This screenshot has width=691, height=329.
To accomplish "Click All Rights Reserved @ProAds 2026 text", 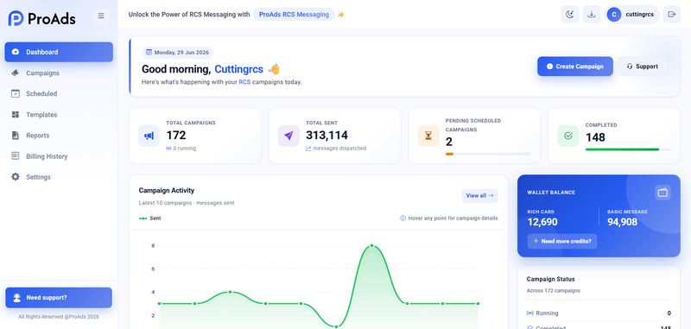I will (59, 317).
